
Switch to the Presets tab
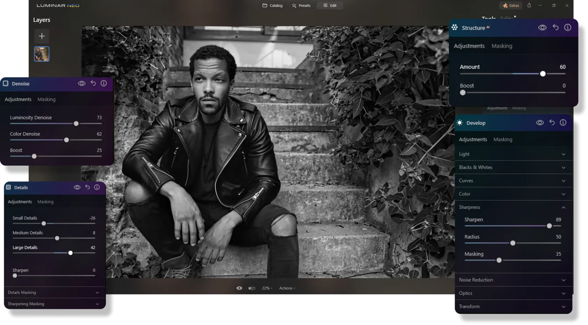tap(301, 6)
